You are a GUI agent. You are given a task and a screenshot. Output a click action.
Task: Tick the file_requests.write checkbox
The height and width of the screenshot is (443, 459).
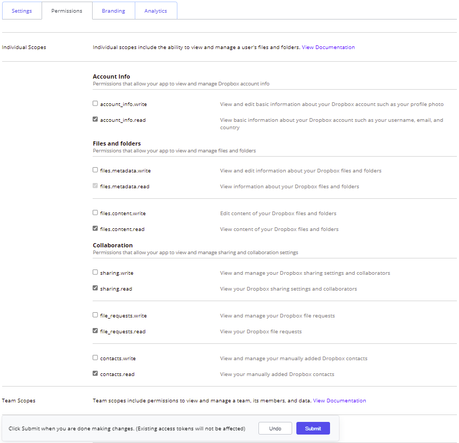click(95, 315)
